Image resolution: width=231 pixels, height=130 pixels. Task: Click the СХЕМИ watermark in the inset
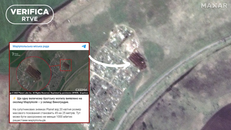click(81, 90)
